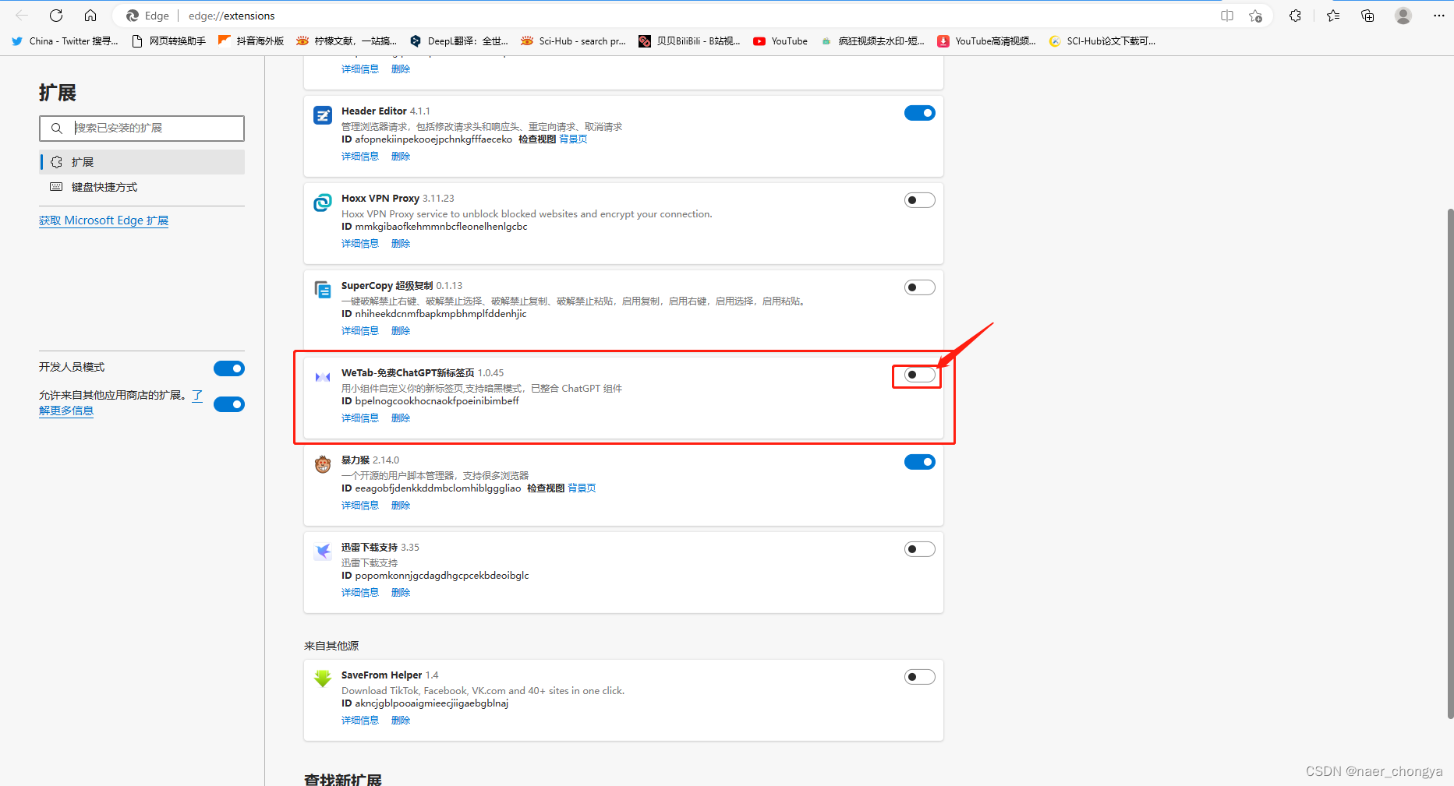Image resolution: width=1454 pixels, height=786 pixels.
Task: Open the Extensions puzzle icon in toolbar
Action: click(x=1295, y=16)
